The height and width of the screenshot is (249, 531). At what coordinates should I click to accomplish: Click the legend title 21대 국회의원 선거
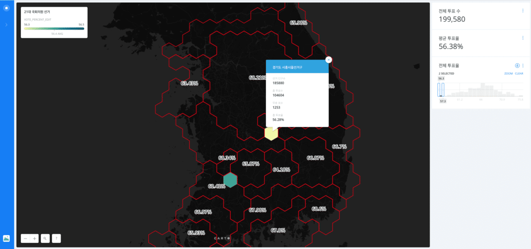[x=37, y=11]
